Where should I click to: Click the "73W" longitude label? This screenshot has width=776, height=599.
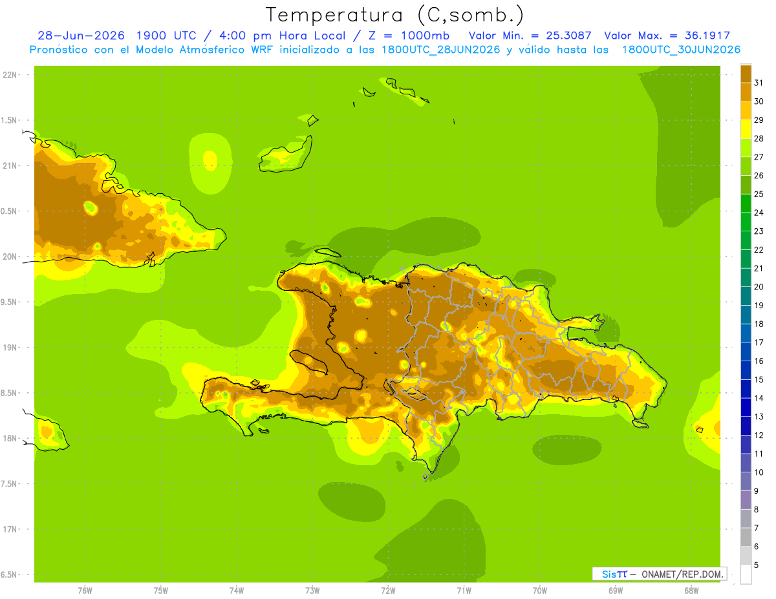tap(312, 591)
